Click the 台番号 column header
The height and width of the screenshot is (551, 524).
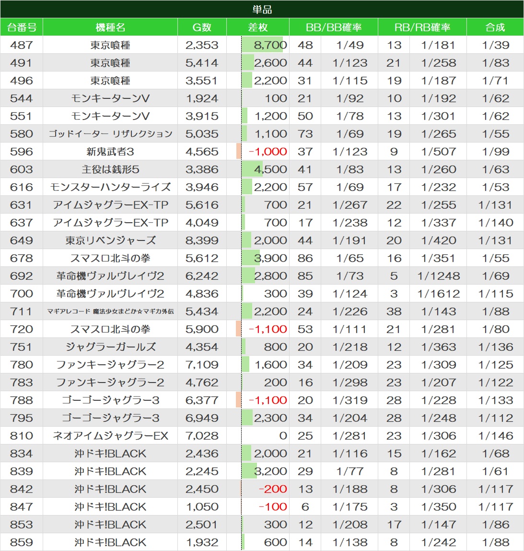tap(22, 27)
